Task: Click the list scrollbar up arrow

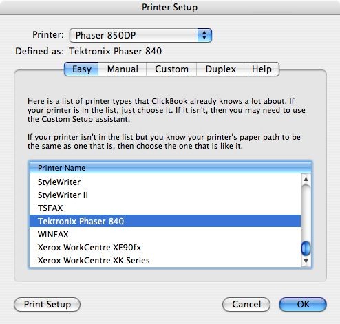Action: coord(306,179)
